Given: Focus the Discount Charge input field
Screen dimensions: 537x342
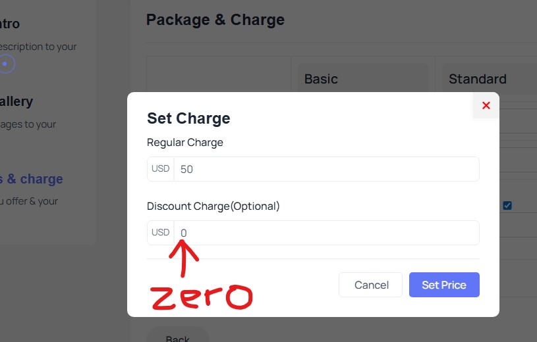Looking at the screenshot, I should tap(326, 233).
